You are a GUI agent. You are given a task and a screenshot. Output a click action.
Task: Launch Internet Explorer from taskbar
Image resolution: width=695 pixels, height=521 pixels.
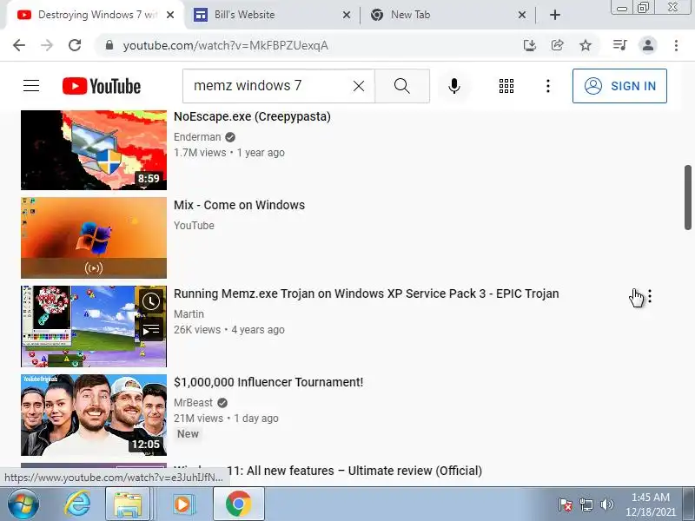(77, 505)
